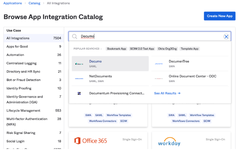Image resolution: width=239 pixels, height=156 pixels.
Task: Filter by Multi-factor Authentication (MFA)
Action: pos(34,122)
